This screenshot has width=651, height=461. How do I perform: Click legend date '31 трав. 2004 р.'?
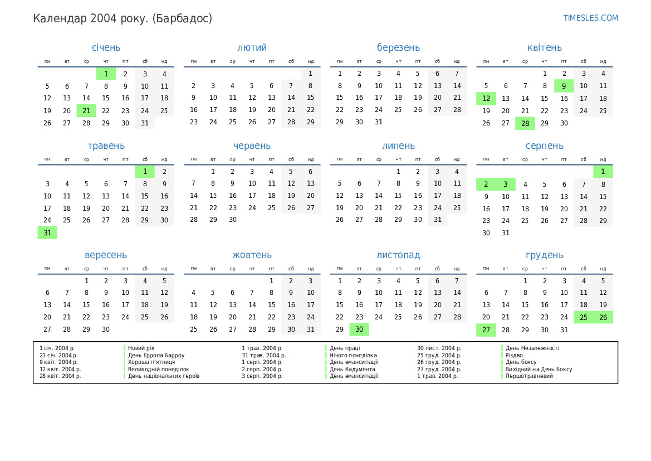click(x=263, y=355)
